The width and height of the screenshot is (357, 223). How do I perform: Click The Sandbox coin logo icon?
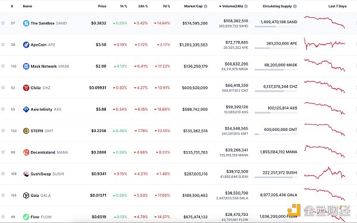(26, 23)
